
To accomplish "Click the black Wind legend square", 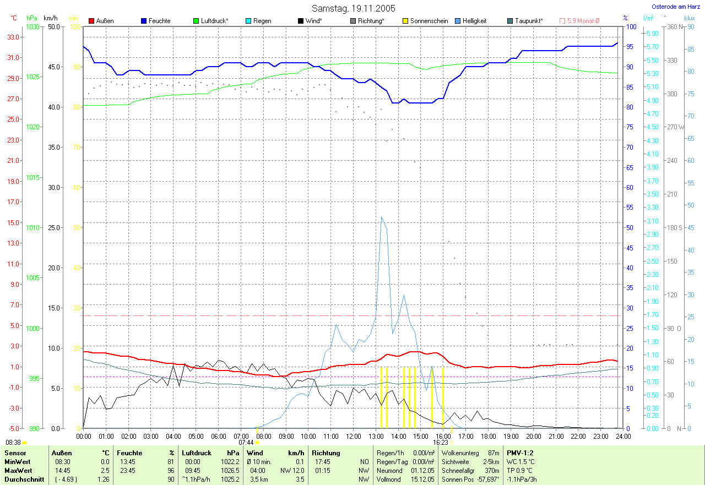I will [x=301, y=21].
